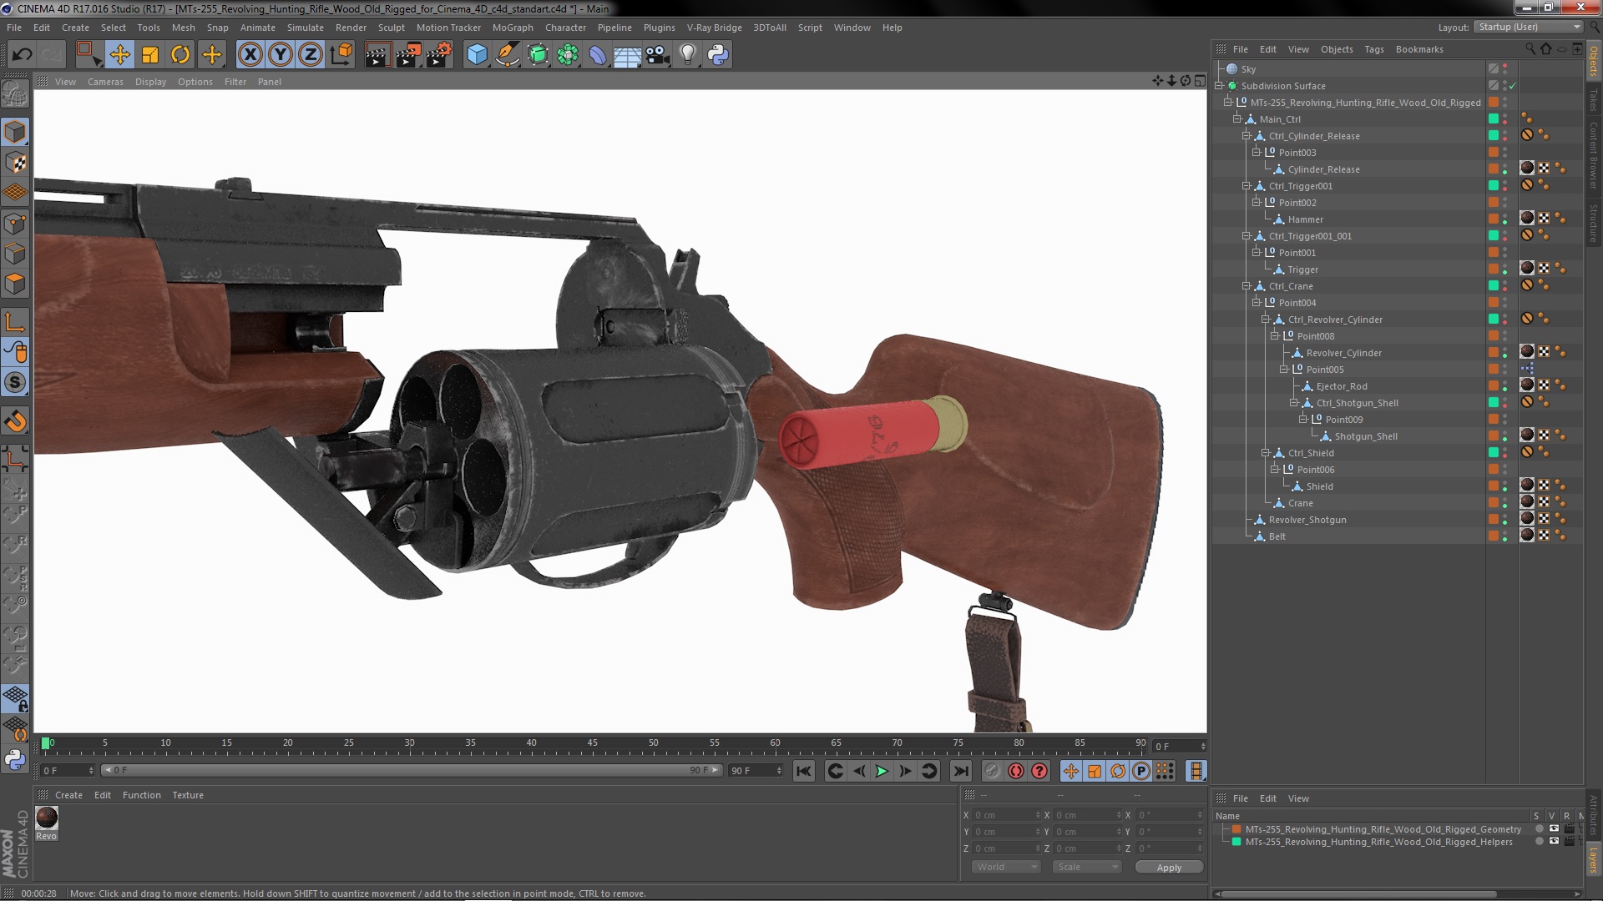The width and height of the screenshot is (1603, 901).
Task: Open the spline Pen tool
Action: click(507, 55)
